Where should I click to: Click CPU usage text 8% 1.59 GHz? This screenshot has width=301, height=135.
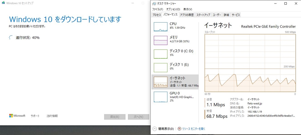click(x=177, y=28)
